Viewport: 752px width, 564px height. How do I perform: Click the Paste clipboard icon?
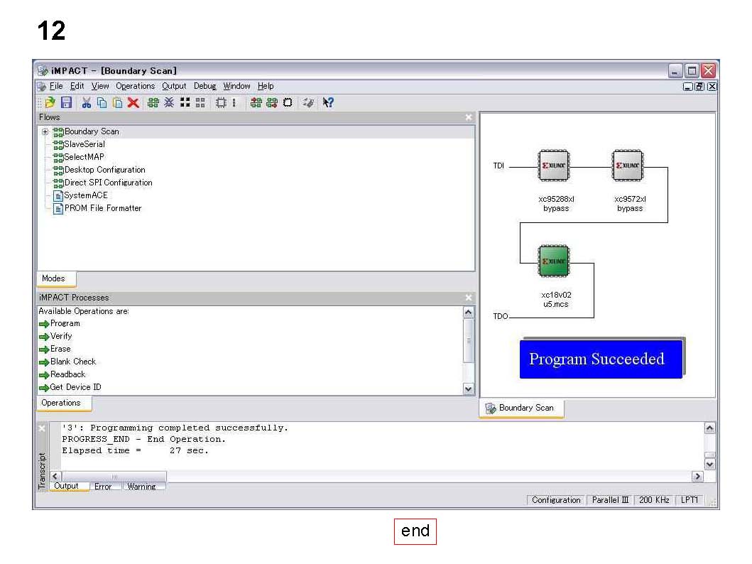coord(117,102)
